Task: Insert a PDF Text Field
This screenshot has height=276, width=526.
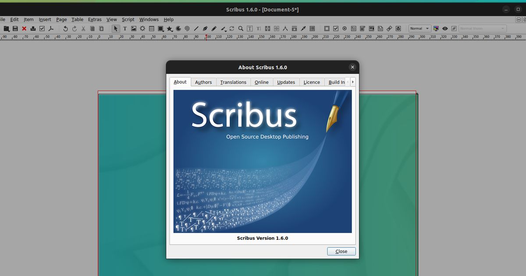Action: 354,28
